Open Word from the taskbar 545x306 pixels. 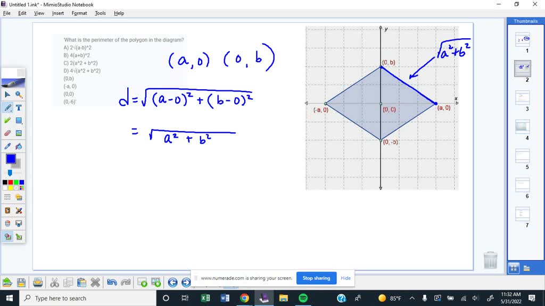click(225, 298)
